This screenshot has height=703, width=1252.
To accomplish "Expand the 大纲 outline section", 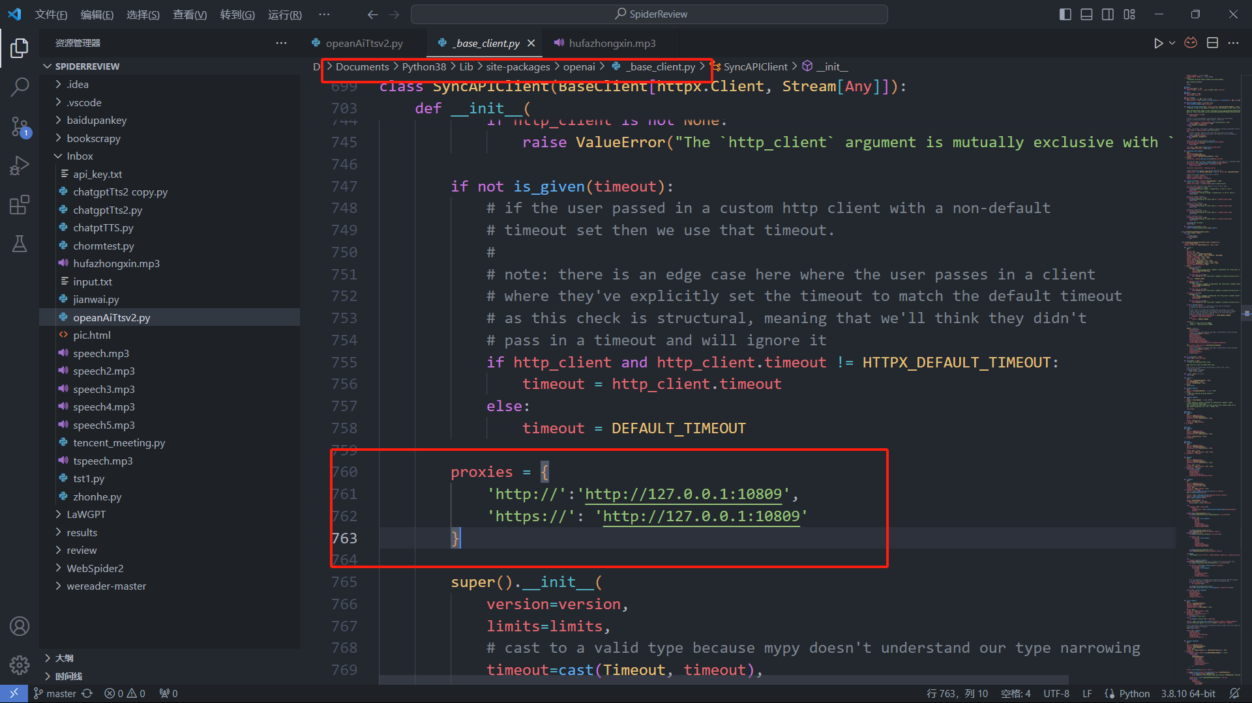I will pyautogui.click(x=170, y=658).
